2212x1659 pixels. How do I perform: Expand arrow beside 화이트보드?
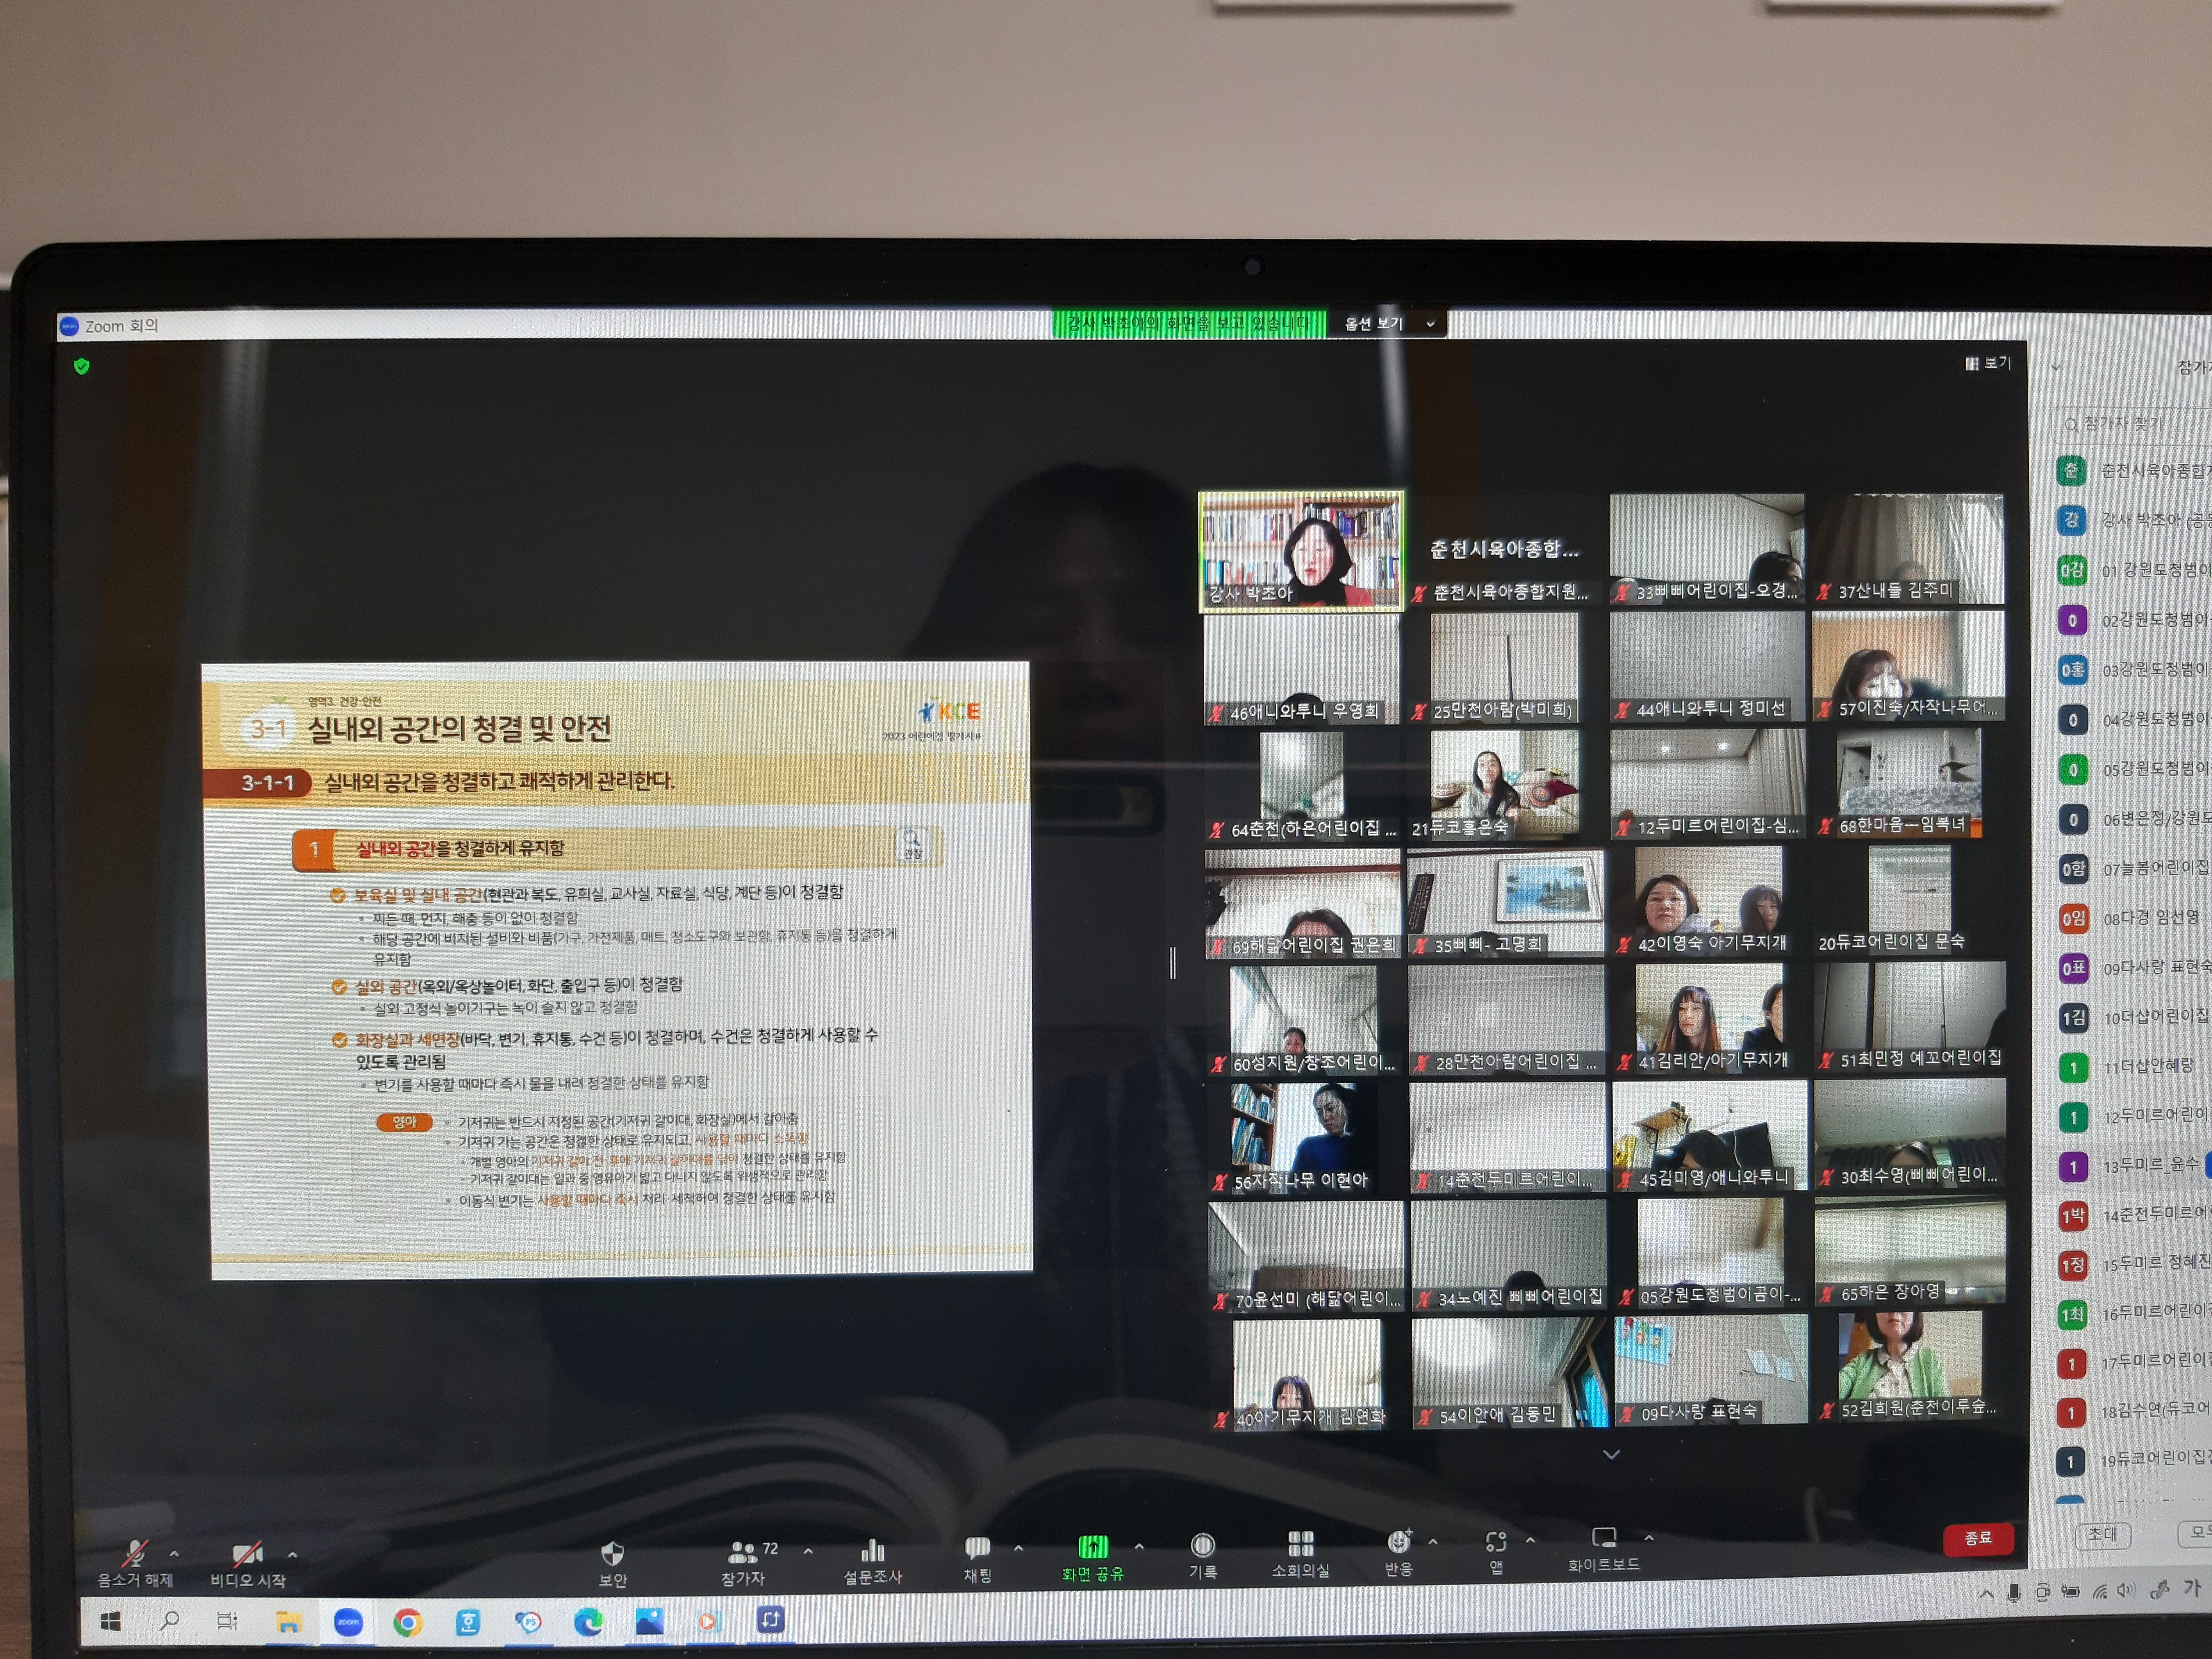click(x=1649, y=1537)
